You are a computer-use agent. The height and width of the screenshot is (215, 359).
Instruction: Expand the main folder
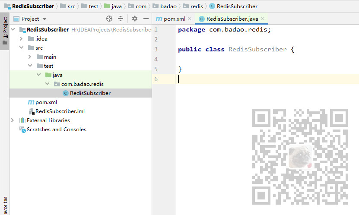pos(30,57)
